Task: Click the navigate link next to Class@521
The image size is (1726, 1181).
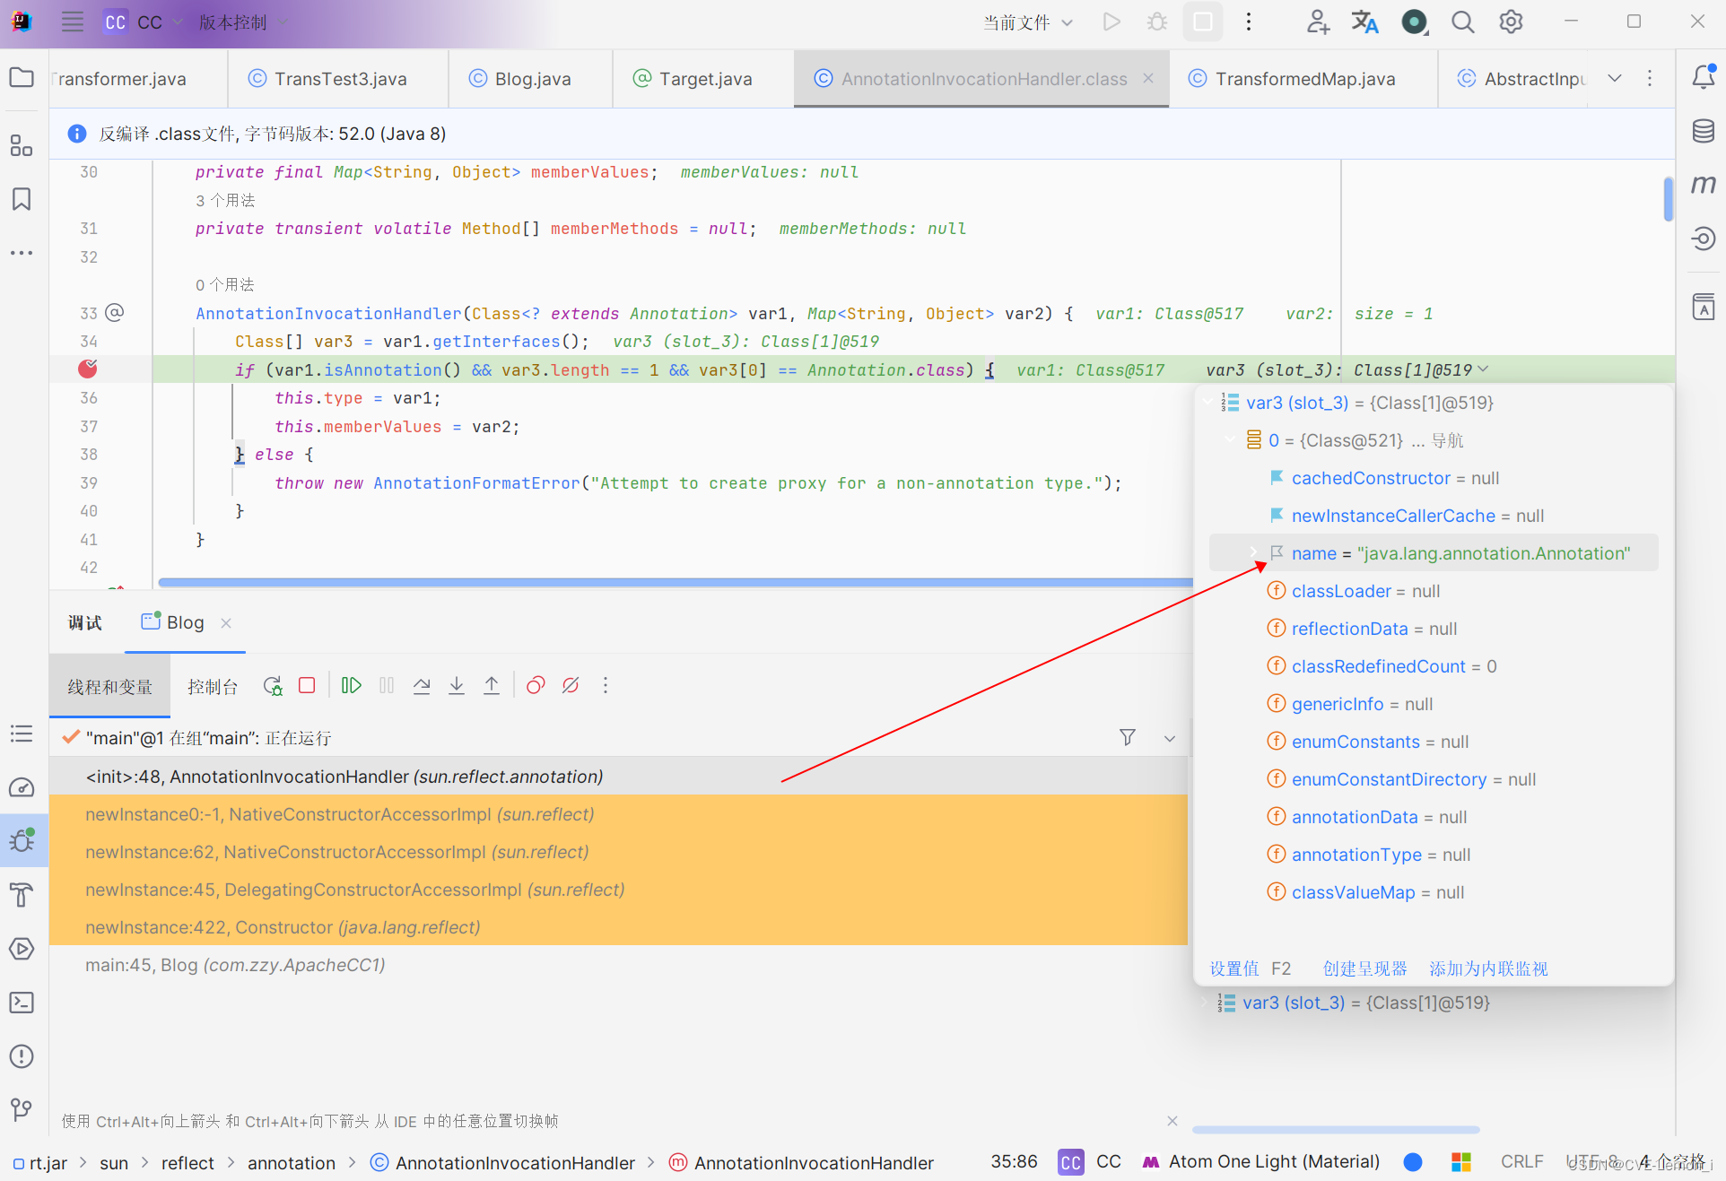Action: (x=1448, y=440)
